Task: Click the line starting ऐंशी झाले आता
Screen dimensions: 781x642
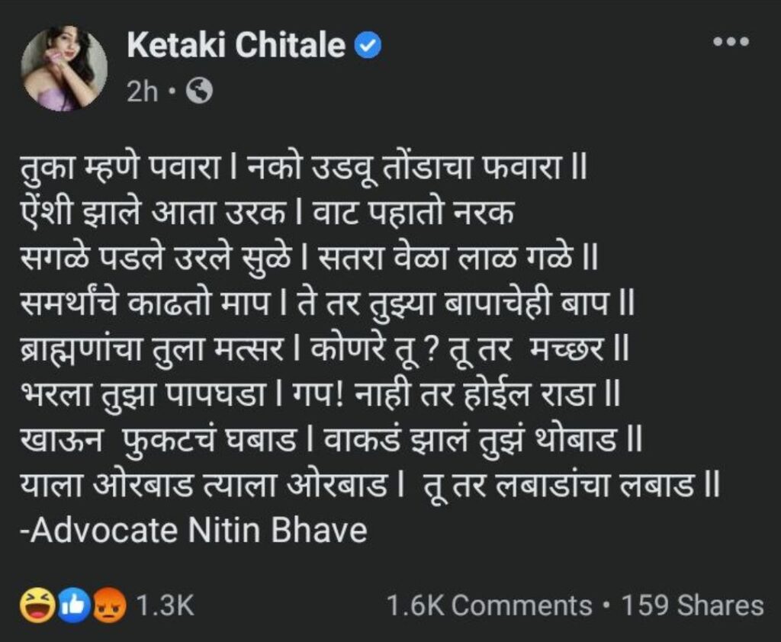Action: pos(267,213)
